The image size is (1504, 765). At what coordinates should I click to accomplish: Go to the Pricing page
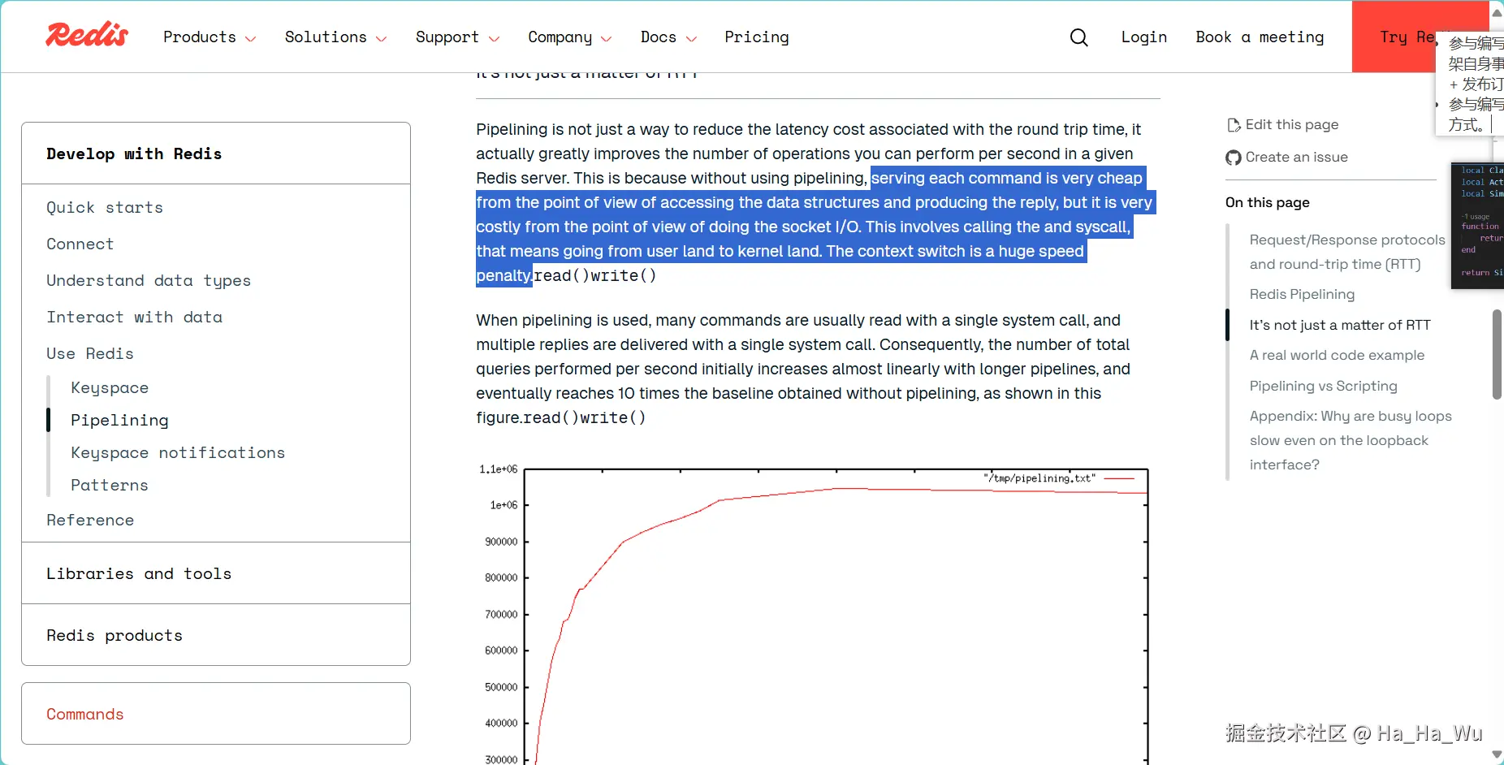757,37
